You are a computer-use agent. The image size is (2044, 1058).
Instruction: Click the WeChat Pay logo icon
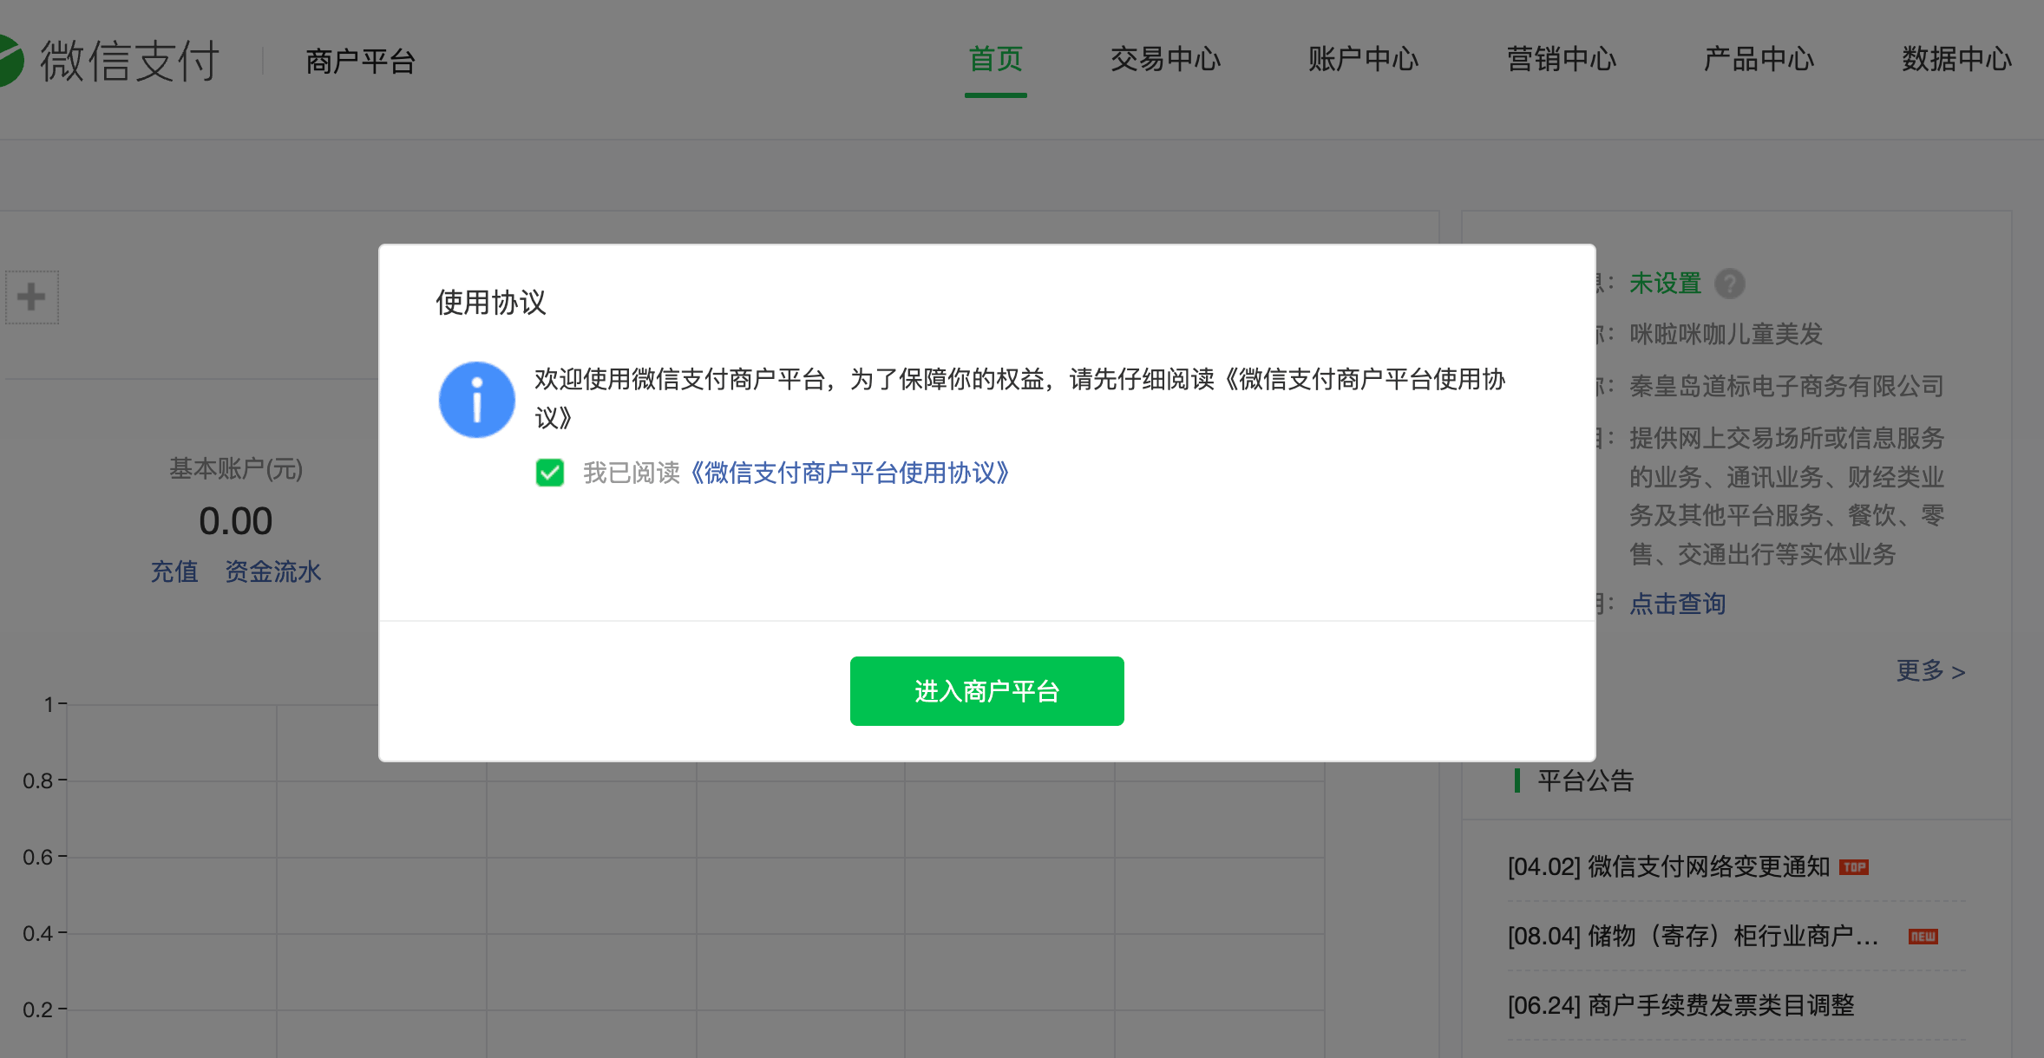click(10, 61)
